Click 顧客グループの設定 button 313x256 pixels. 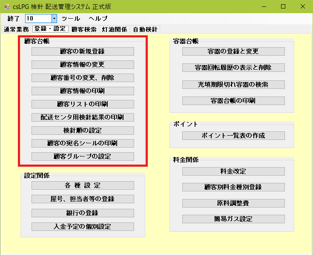pos(83,156)
